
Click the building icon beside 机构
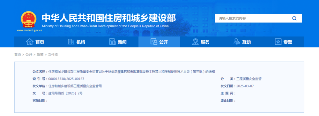click(71, 42)
